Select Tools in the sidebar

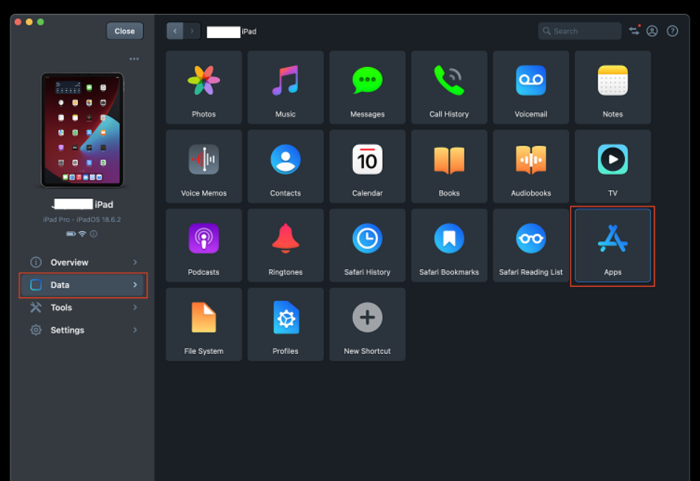(83, 307)
